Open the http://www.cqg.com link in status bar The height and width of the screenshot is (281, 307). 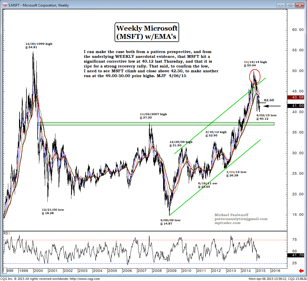point(85,279)
